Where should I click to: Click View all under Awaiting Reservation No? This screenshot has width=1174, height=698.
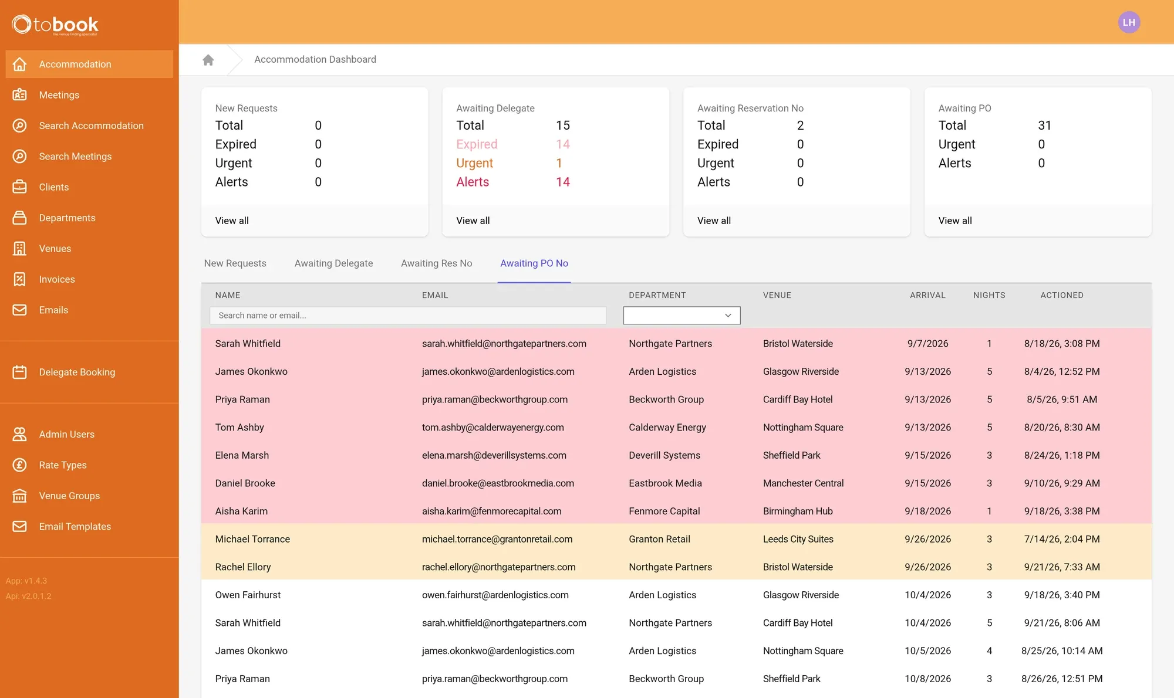pyautogui.click(x=714, y=221)
